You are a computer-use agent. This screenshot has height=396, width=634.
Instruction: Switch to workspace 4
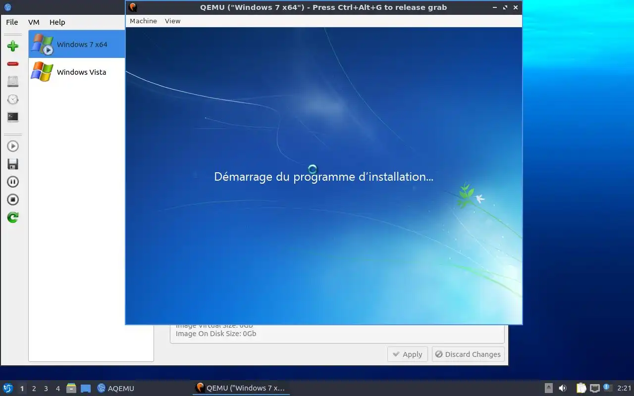[x=57, y=389]
